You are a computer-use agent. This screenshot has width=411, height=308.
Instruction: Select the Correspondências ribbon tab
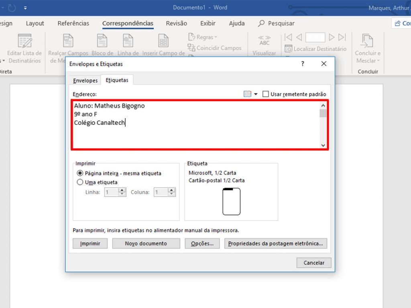tap(128, 23)
